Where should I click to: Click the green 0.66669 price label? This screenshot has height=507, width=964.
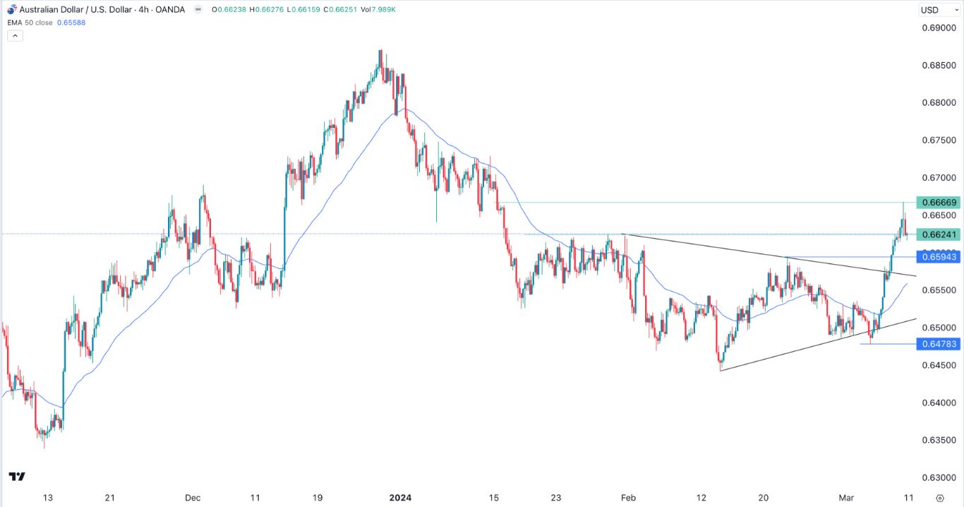(x=939, y=203)
